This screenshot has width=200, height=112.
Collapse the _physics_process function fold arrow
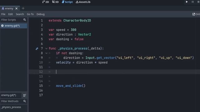point(47,49)
